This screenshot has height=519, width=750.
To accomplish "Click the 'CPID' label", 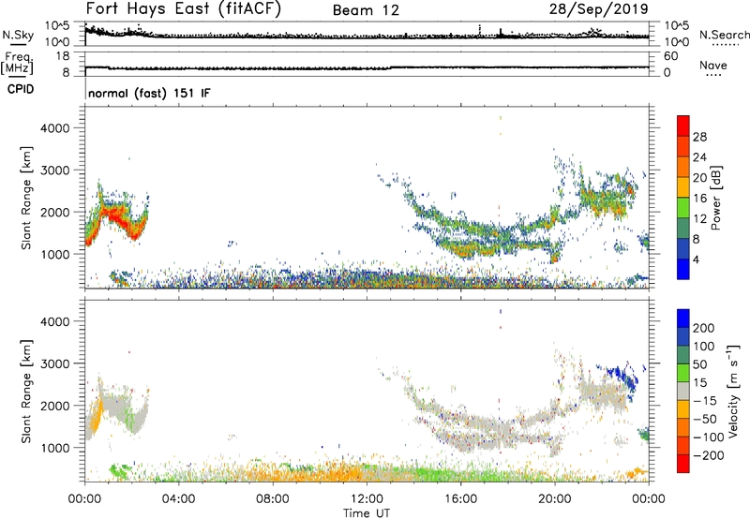I will point(21,89).
